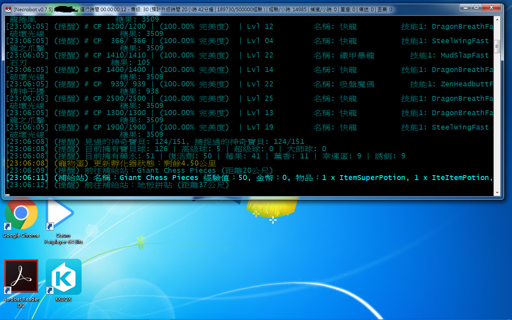Close the Necrobot console window

pos(491,7)
